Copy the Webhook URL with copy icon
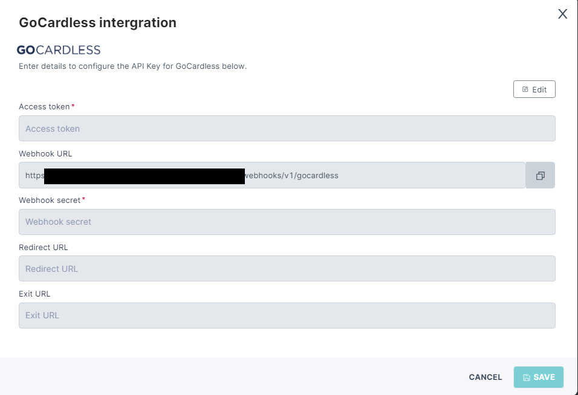This screenshot has width=578, height=395. (541, 175)
